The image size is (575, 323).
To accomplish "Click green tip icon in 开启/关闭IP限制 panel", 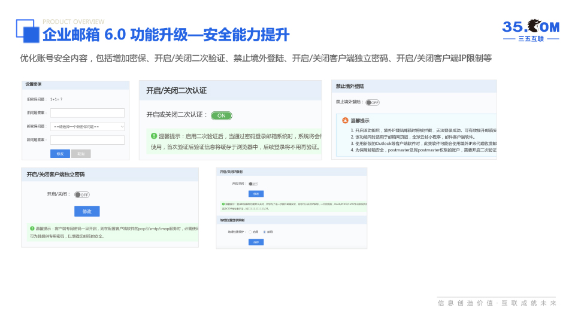I will pos(223,204).
